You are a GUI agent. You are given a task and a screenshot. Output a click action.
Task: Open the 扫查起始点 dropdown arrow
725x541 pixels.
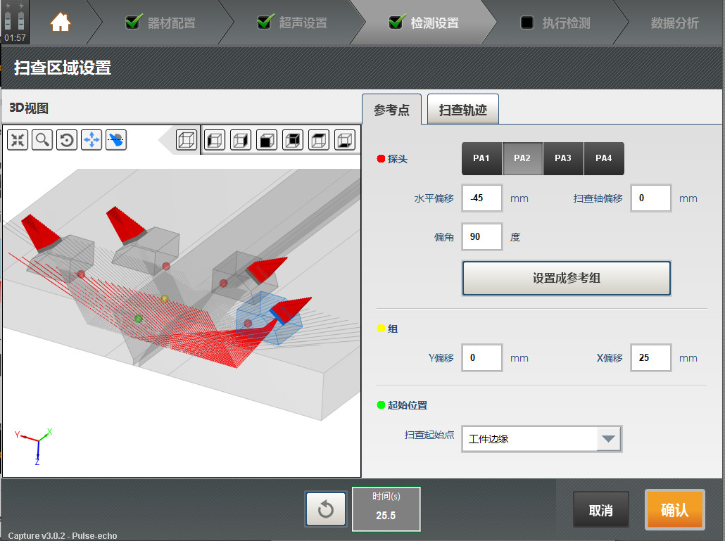click(x=609, y=439)
